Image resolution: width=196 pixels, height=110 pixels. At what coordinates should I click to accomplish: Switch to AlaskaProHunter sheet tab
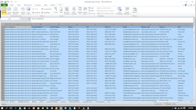23,102
